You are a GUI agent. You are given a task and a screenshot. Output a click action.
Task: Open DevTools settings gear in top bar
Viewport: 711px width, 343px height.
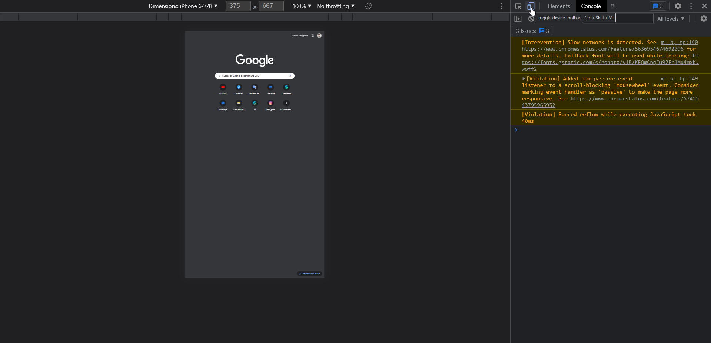[678, 6]
